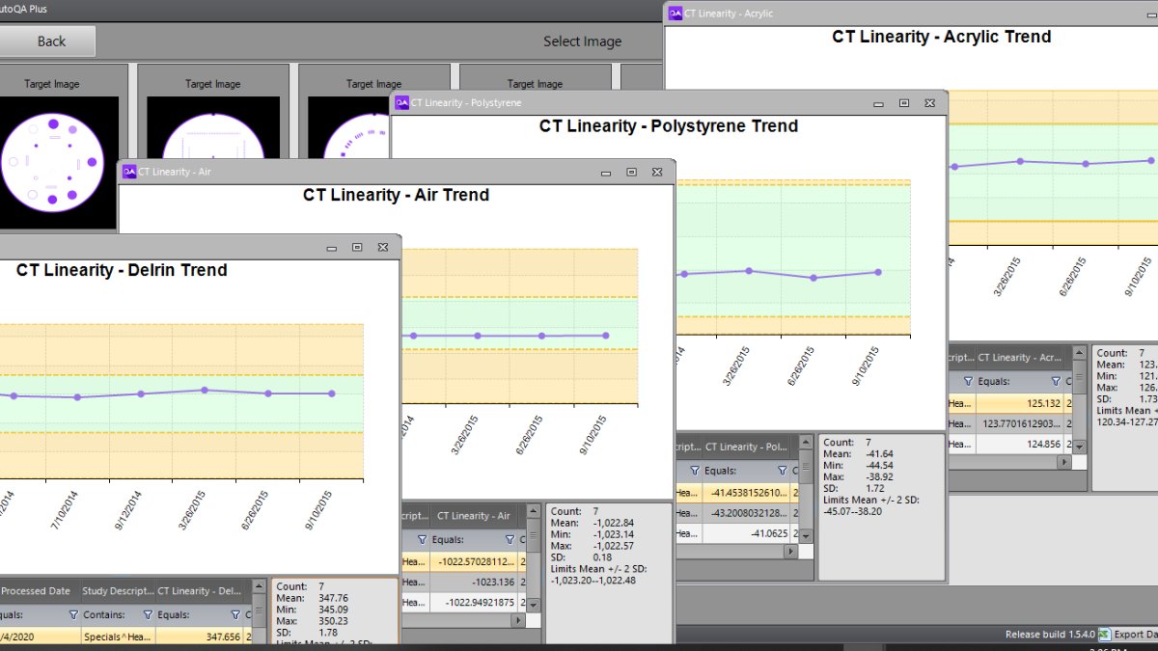
Task: Click the Back button
Action: click(x=47, y=41)
